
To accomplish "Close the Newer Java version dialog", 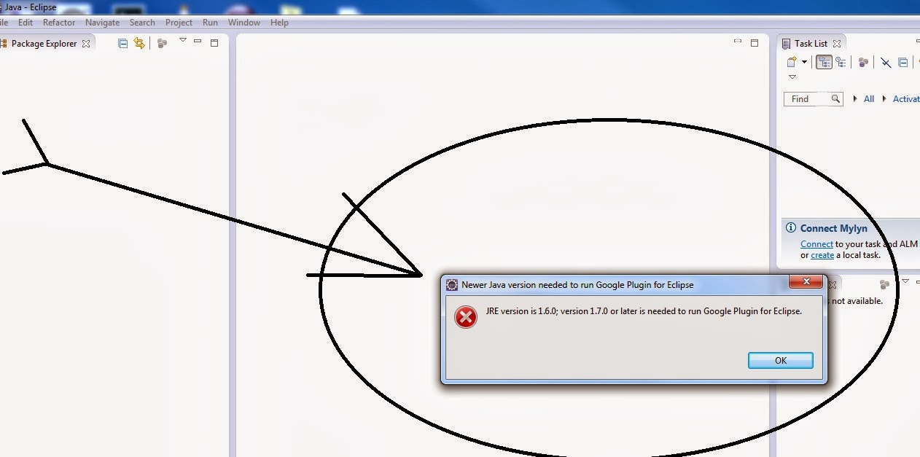I will [806, 281].
